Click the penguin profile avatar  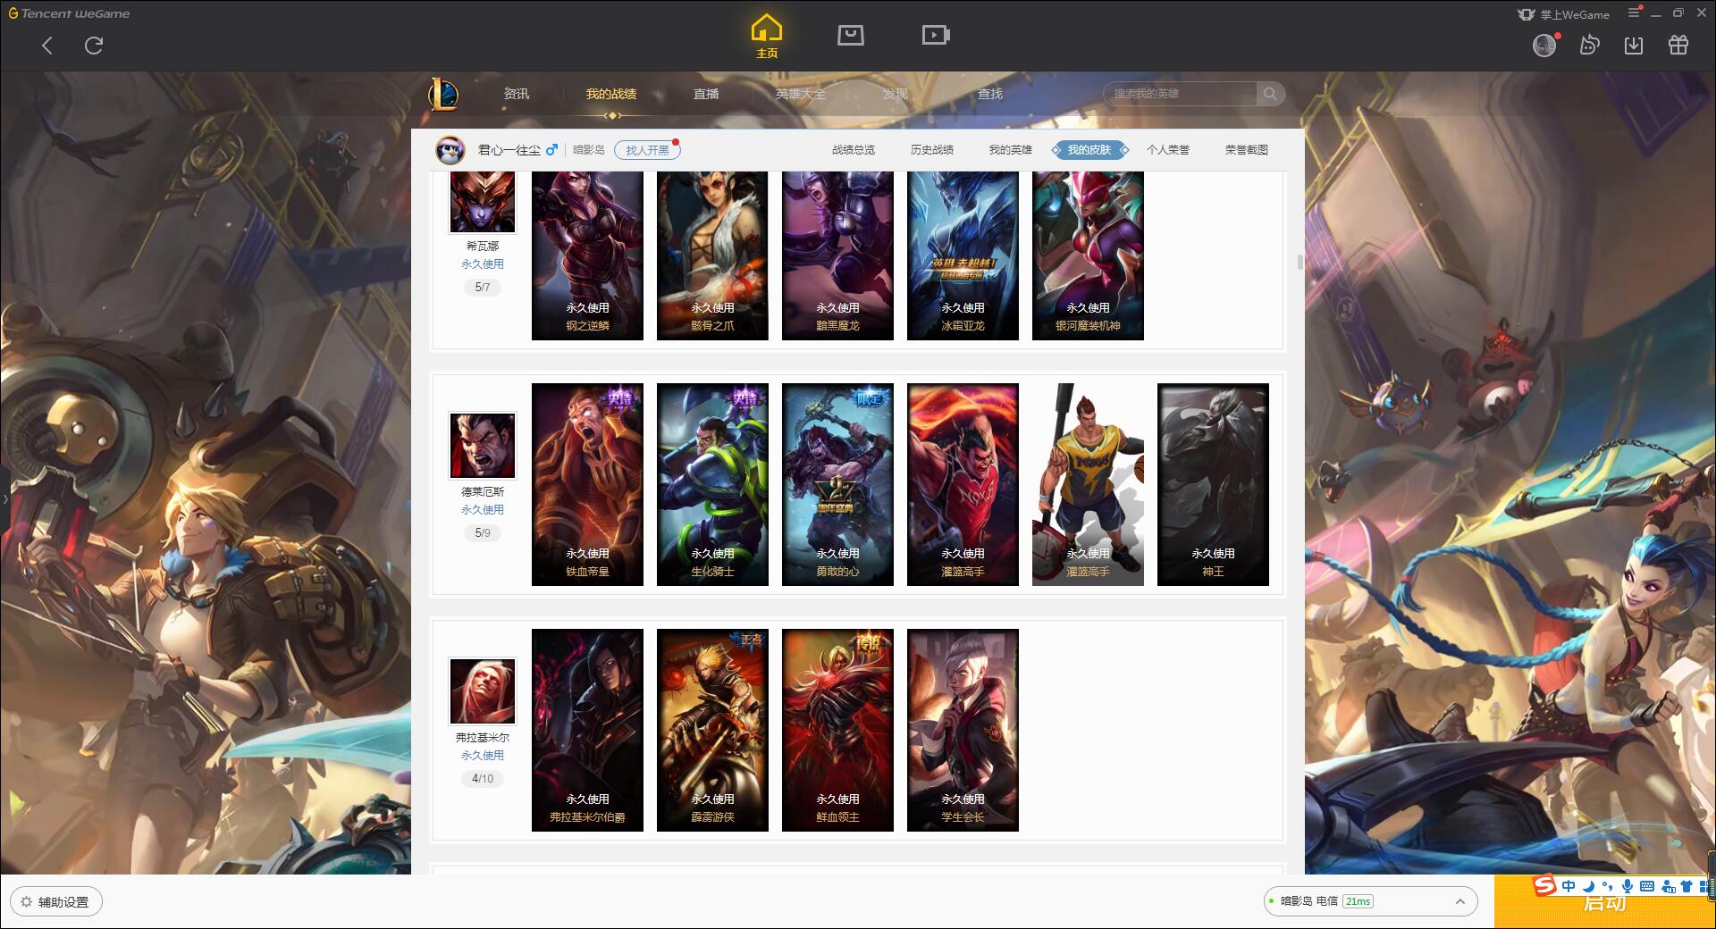(450, 150)
